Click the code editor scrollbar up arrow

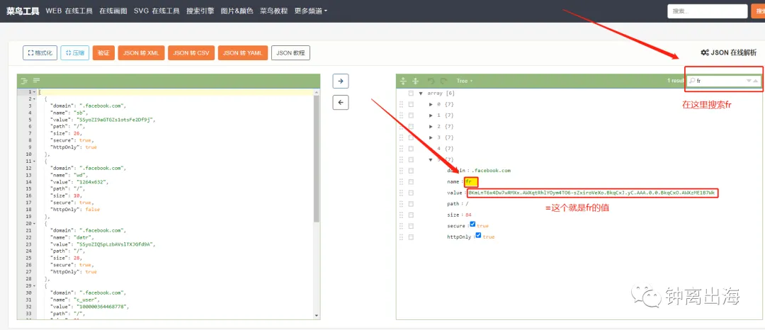click(317, 91)
